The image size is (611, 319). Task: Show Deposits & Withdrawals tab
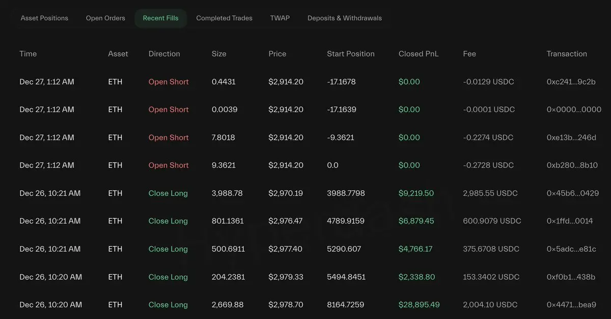(x=345, y=18)
